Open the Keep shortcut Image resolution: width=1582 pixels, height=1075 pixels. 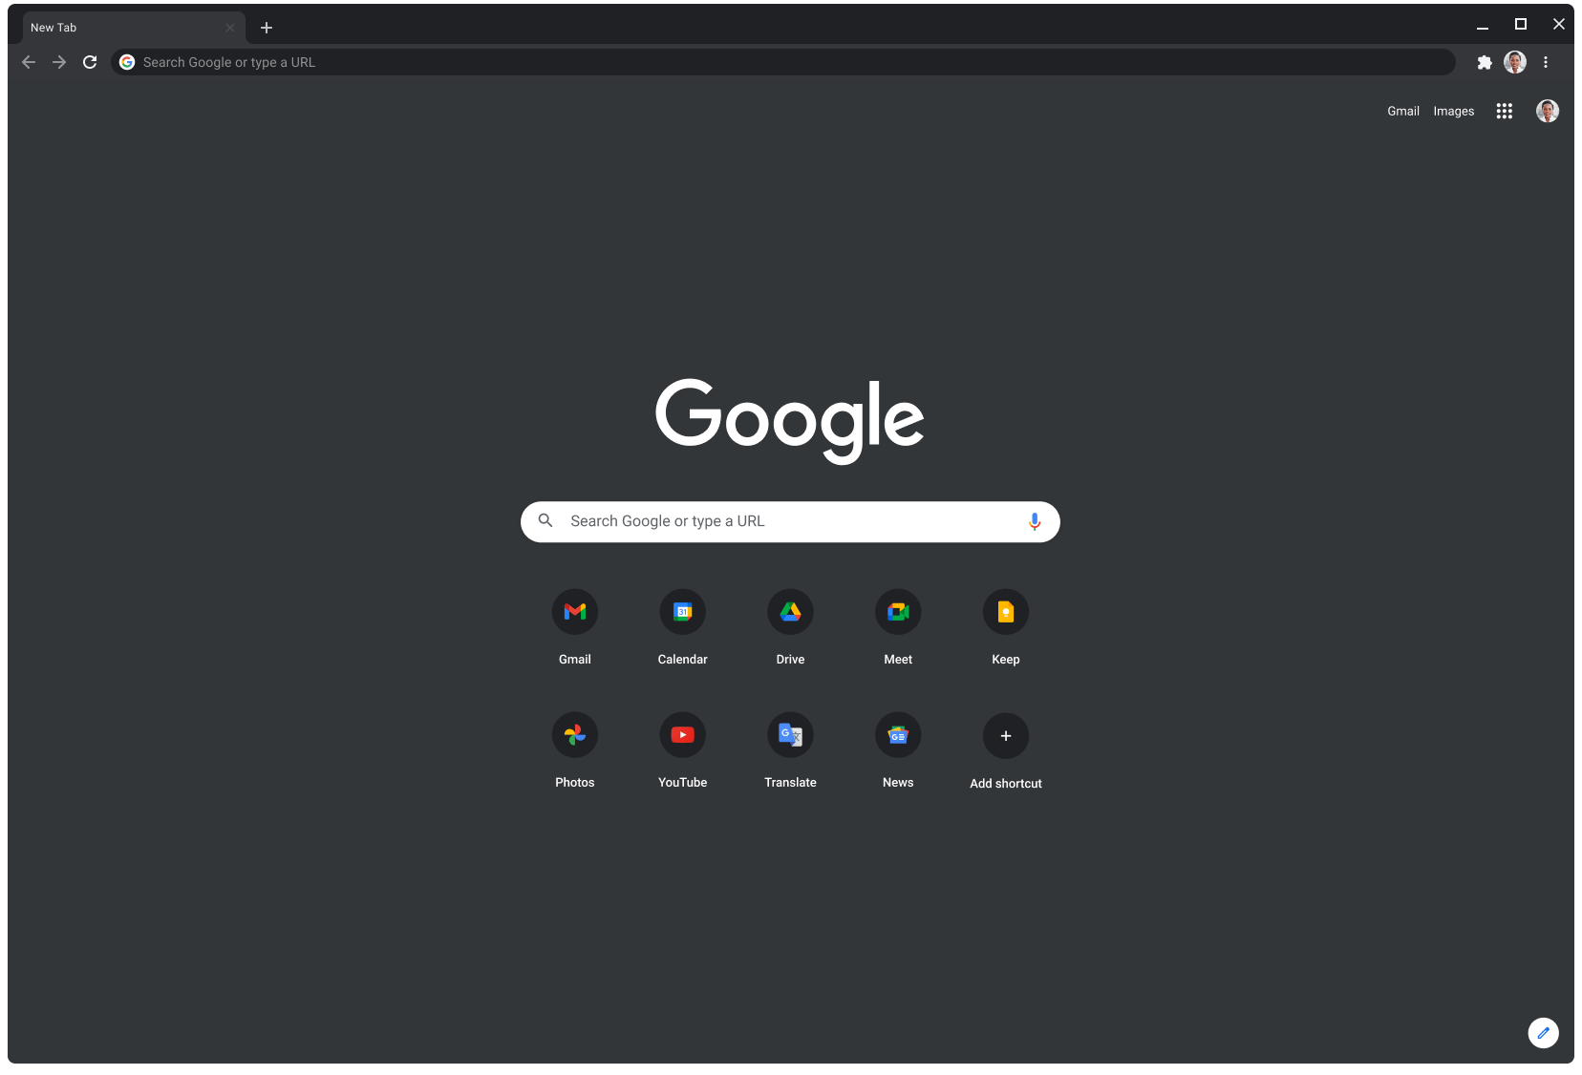pyautogui.click(x=1005, y=612)
